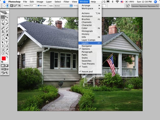Expand the Workspace submenu
This screenshot has width=160, height=120.
tap(90, 8)
